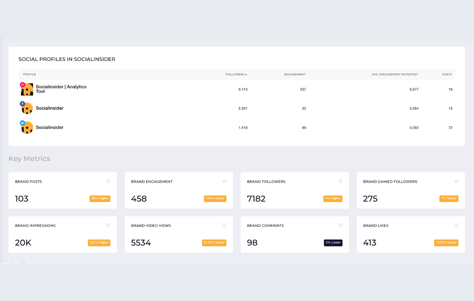Click the Instagram Socialinsider profile avatar

coord(27,89)
